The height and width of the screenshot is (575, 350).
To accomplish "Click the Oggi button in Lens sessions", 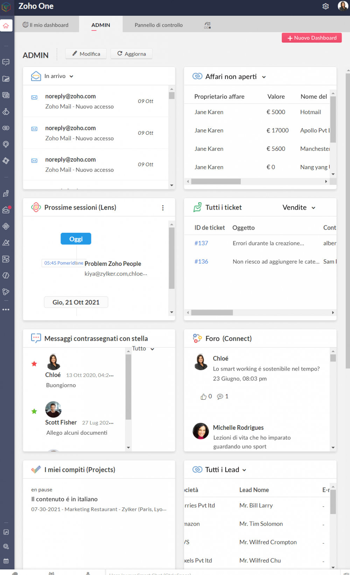I will pyautogui.click(x=76, y=239).
